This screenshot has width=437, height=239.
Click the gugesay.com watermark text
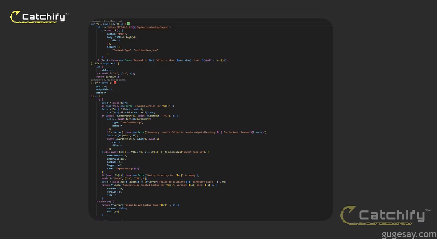(x=409, y=235)
